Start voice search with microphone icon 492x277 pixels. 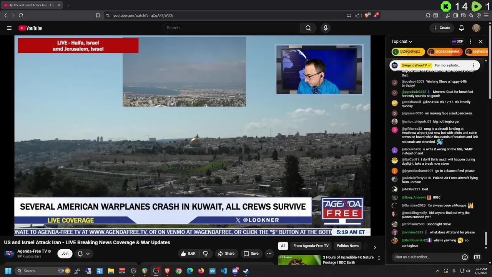click(326, 28)
